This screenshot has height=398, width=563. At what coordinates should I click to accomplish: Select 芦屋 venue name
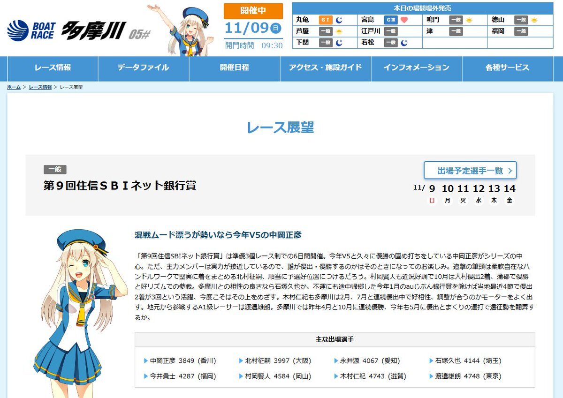coord(303,31)
